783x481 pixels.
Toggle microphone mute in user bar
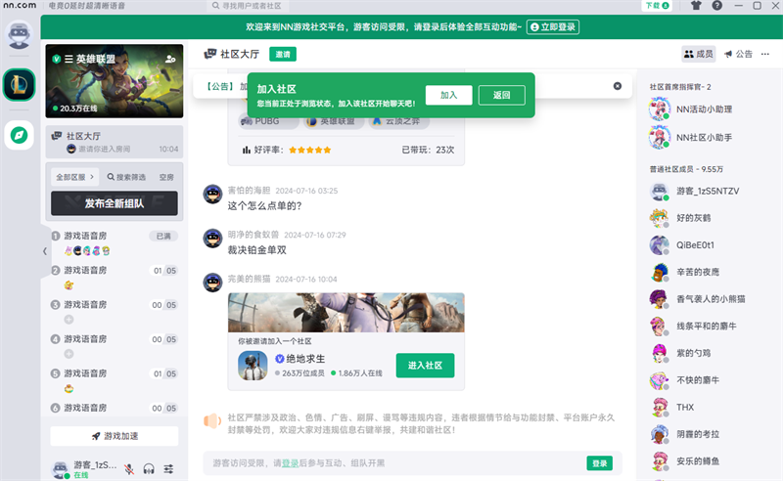tap(129, 469)
